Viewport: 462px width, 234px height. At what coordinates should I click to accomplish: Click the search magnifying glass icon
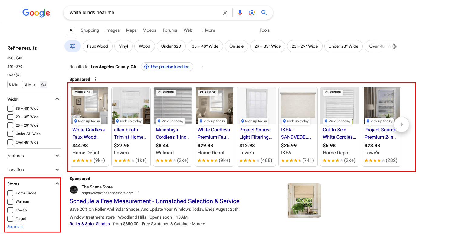pyautogui.click(x=264, y=12)
